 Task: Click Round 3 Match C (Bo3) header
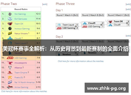[x=118, y=15]
